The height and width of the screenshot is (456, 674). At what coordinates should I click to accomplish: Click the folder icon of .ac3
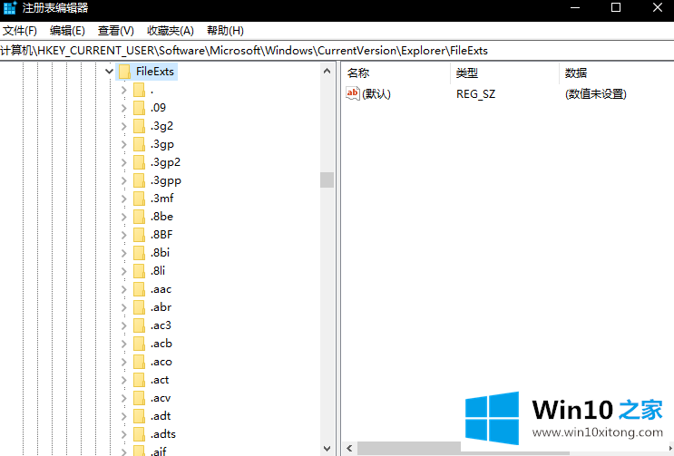tap(139, 325)
